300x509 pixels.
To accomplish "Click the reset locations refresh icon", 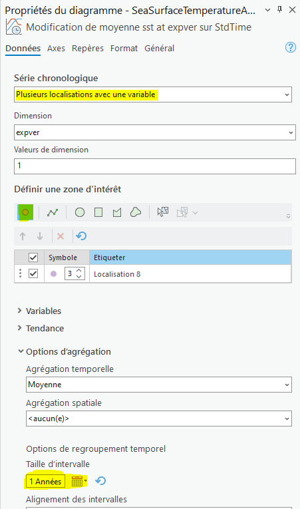I will [81, 236].
